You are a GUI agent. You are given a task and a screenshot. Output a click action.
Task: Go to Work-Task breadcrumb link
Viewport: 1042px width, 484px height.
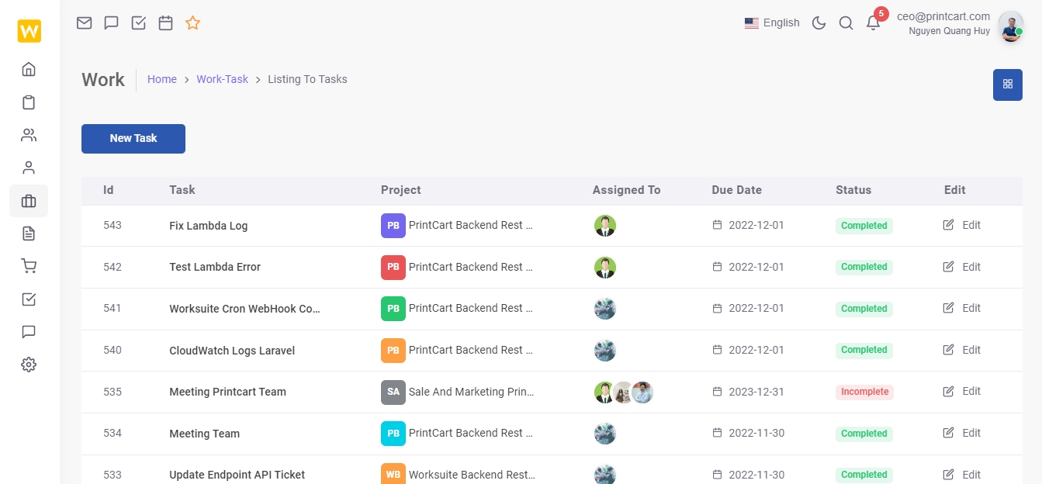[x=223, y=79]
